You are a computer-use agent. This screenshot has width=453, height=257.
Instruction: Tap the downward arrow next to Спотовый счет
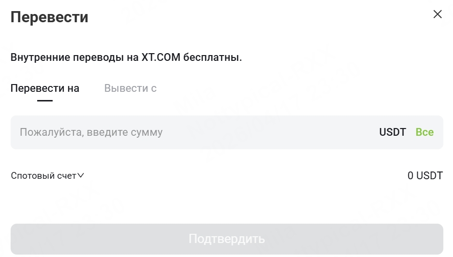[81, 175]
